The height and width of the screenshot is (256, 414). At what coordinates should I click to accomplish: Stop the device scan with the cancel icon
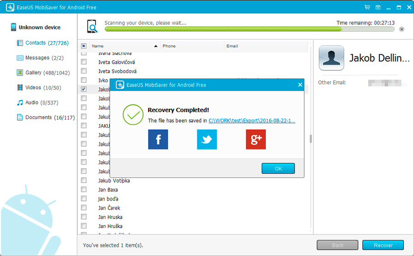pyautogui.click(x=402, y=29)
